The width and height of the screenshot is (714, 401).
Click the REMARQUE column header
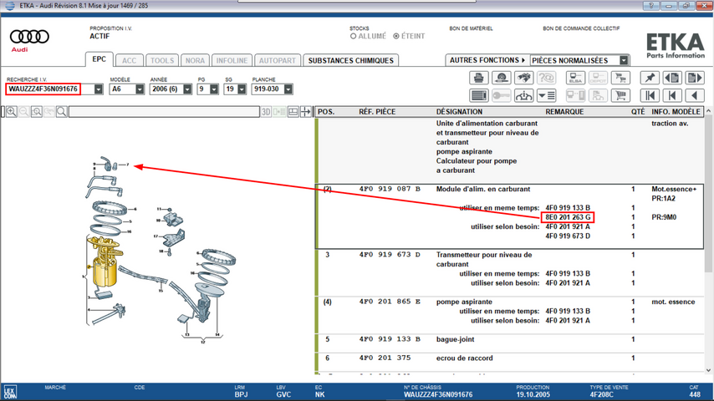(x=564, y=111)
